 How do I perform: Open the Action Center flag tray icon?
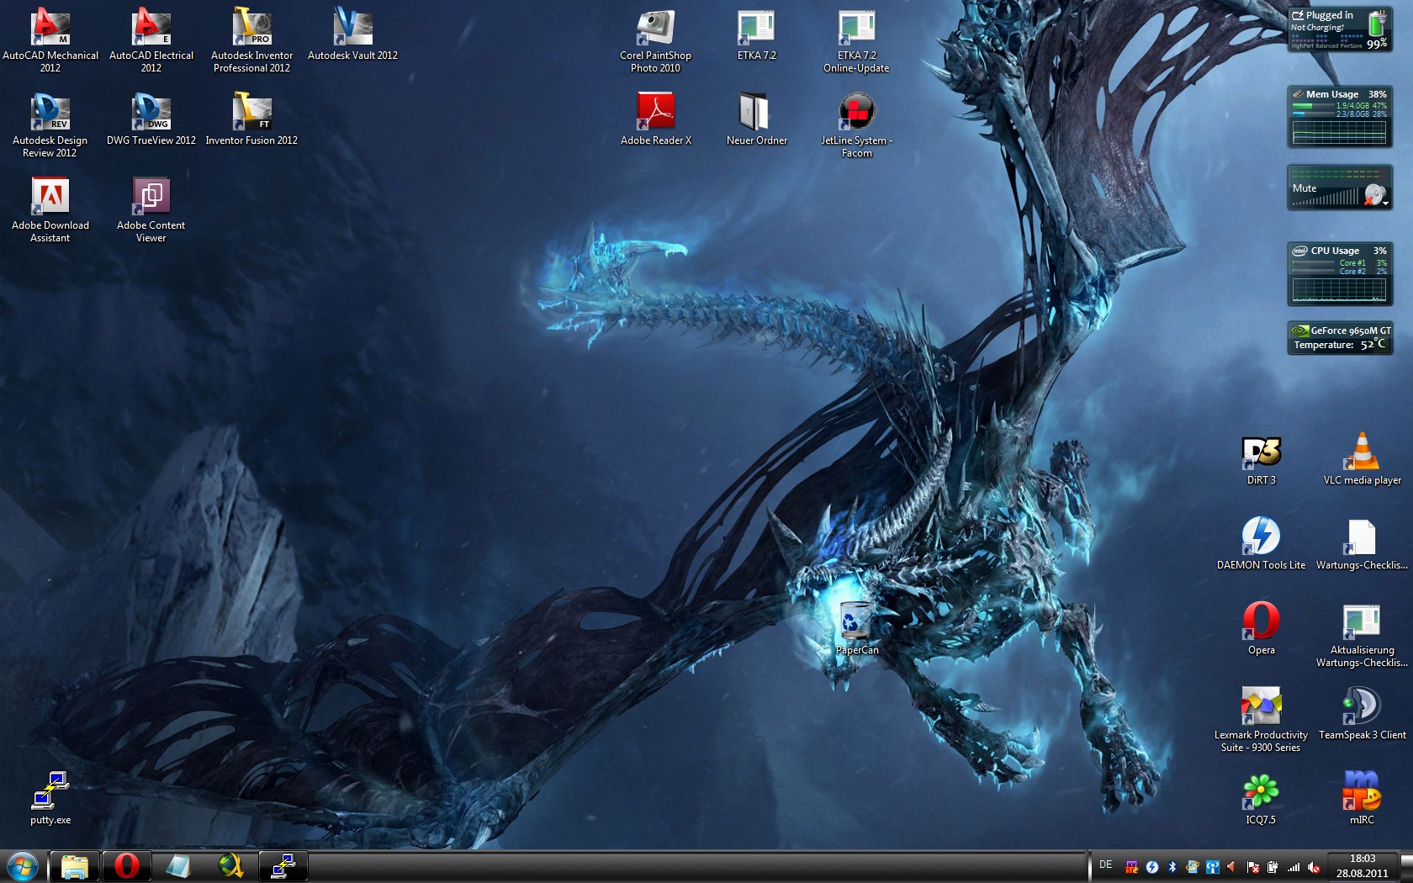click(x=1253, y=867)
